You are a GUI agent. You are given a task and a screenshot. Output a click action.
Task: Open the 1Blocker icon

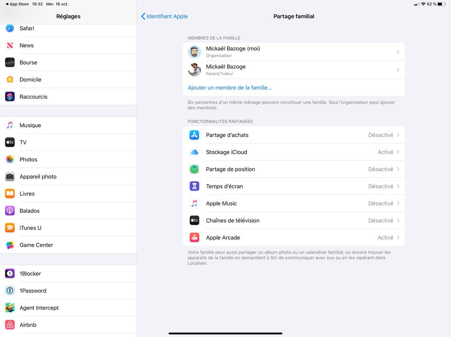(10, 274)
